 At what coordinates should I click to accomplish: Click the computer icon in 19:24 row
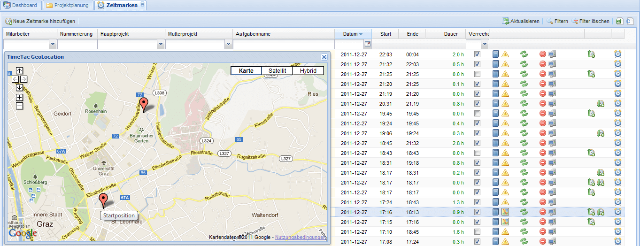click(553, 123)
